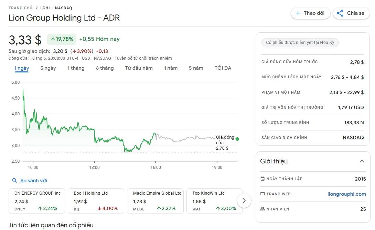The height and width of the screenshot is (230, 375).
Task: Click the Giới thiệu section header
Action: click(313, 161)
